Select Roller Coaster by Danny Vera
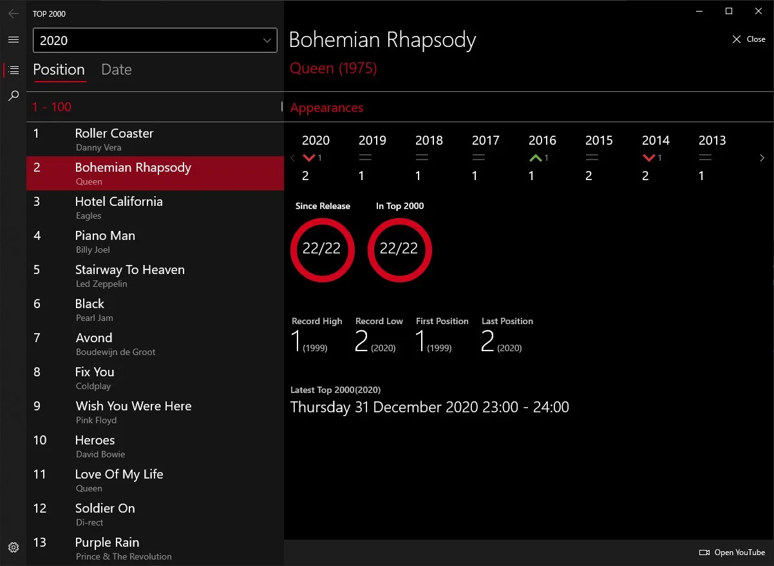The image size is (774, 566). (155, 139)
